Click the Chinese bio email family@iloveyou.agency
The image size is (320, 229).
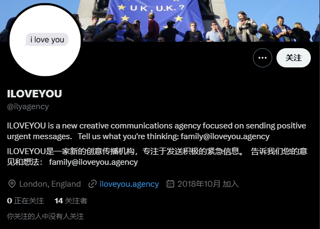pos(93,162)
